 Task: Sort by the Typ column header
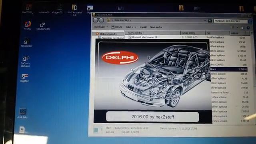click(218, 33)
